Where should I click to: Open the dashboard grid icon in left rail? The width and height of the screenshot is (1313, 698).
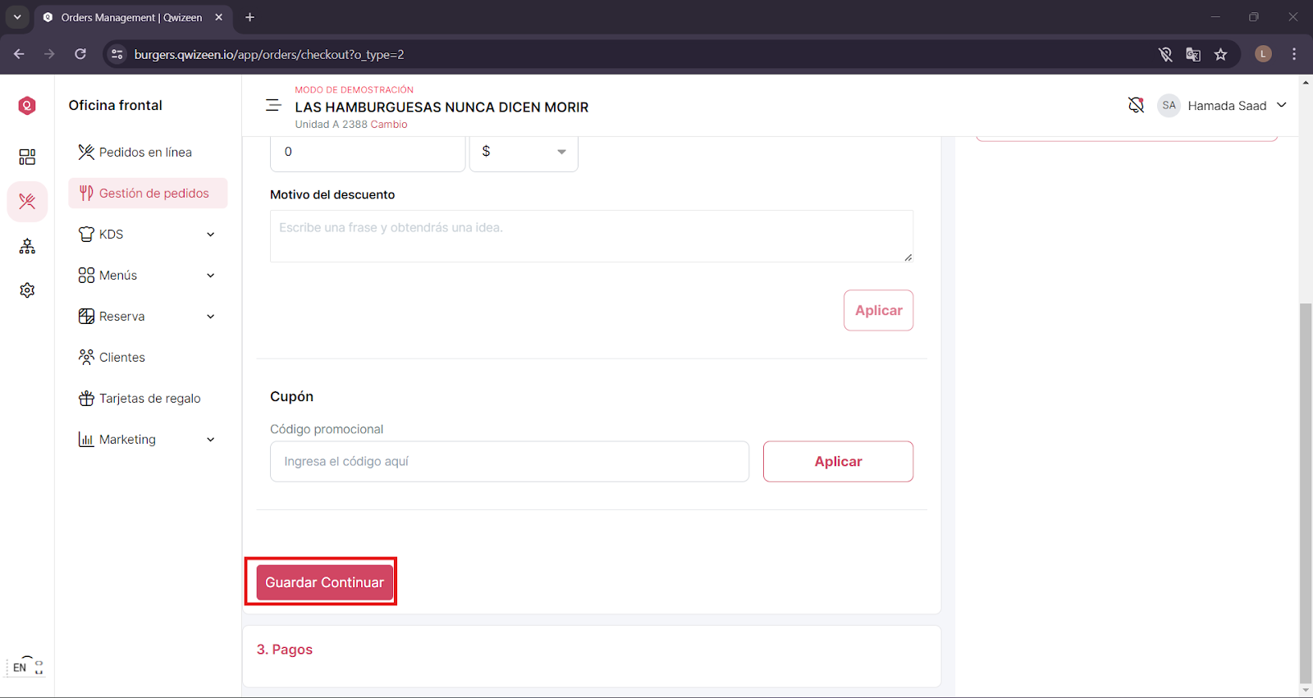point(27,157)
